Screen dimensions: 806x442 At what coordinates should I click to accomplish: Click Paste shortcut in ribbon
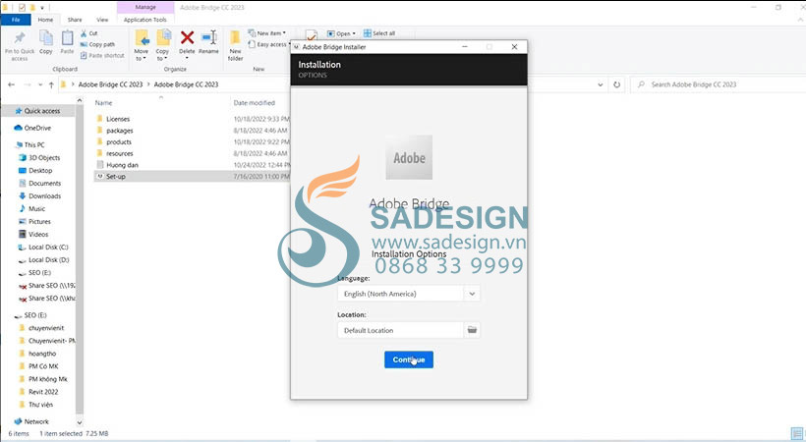pos(102,55)
